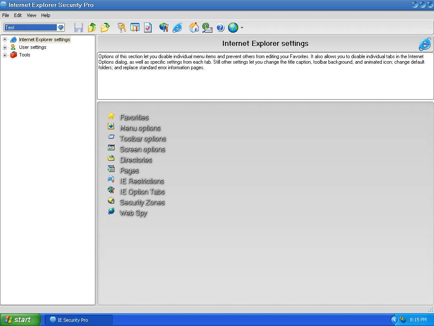
Task: Click the folder with up arrow icon
Action: coord(92,28)
